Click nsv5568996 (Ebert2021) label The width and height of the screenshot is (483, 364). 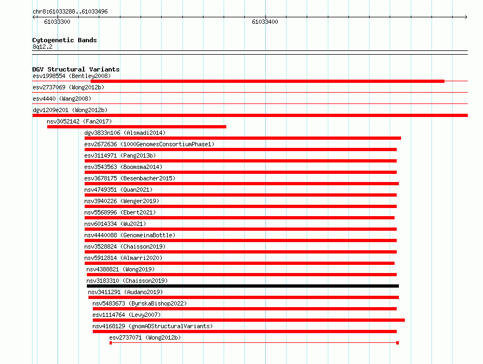[x=120, y=212]
